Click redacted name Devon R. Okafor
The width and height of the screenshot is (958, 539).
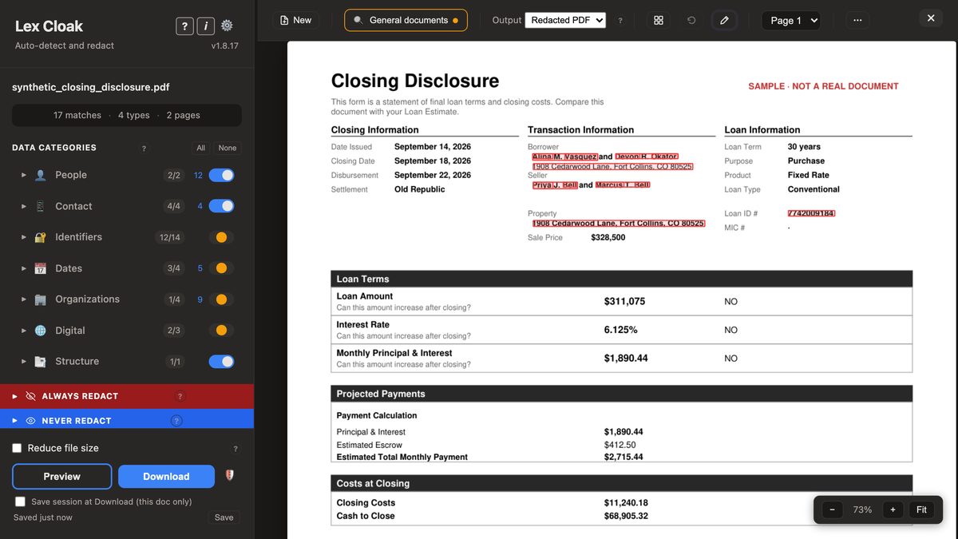coord(647,157)
